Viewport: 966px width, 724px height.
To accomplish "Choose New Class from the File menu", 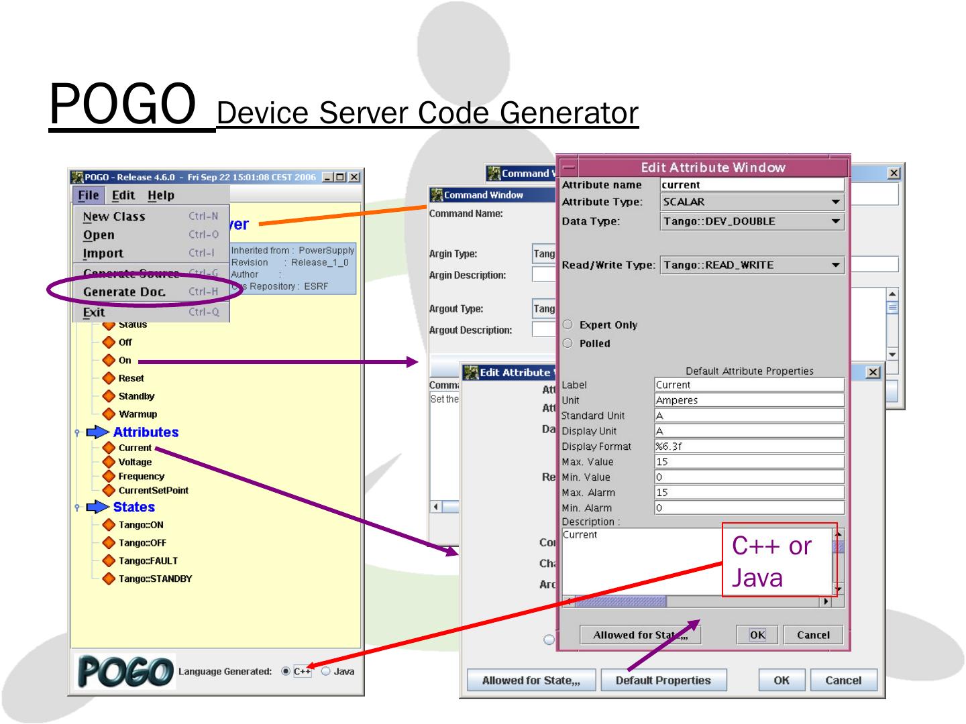I will pos(151,217).
